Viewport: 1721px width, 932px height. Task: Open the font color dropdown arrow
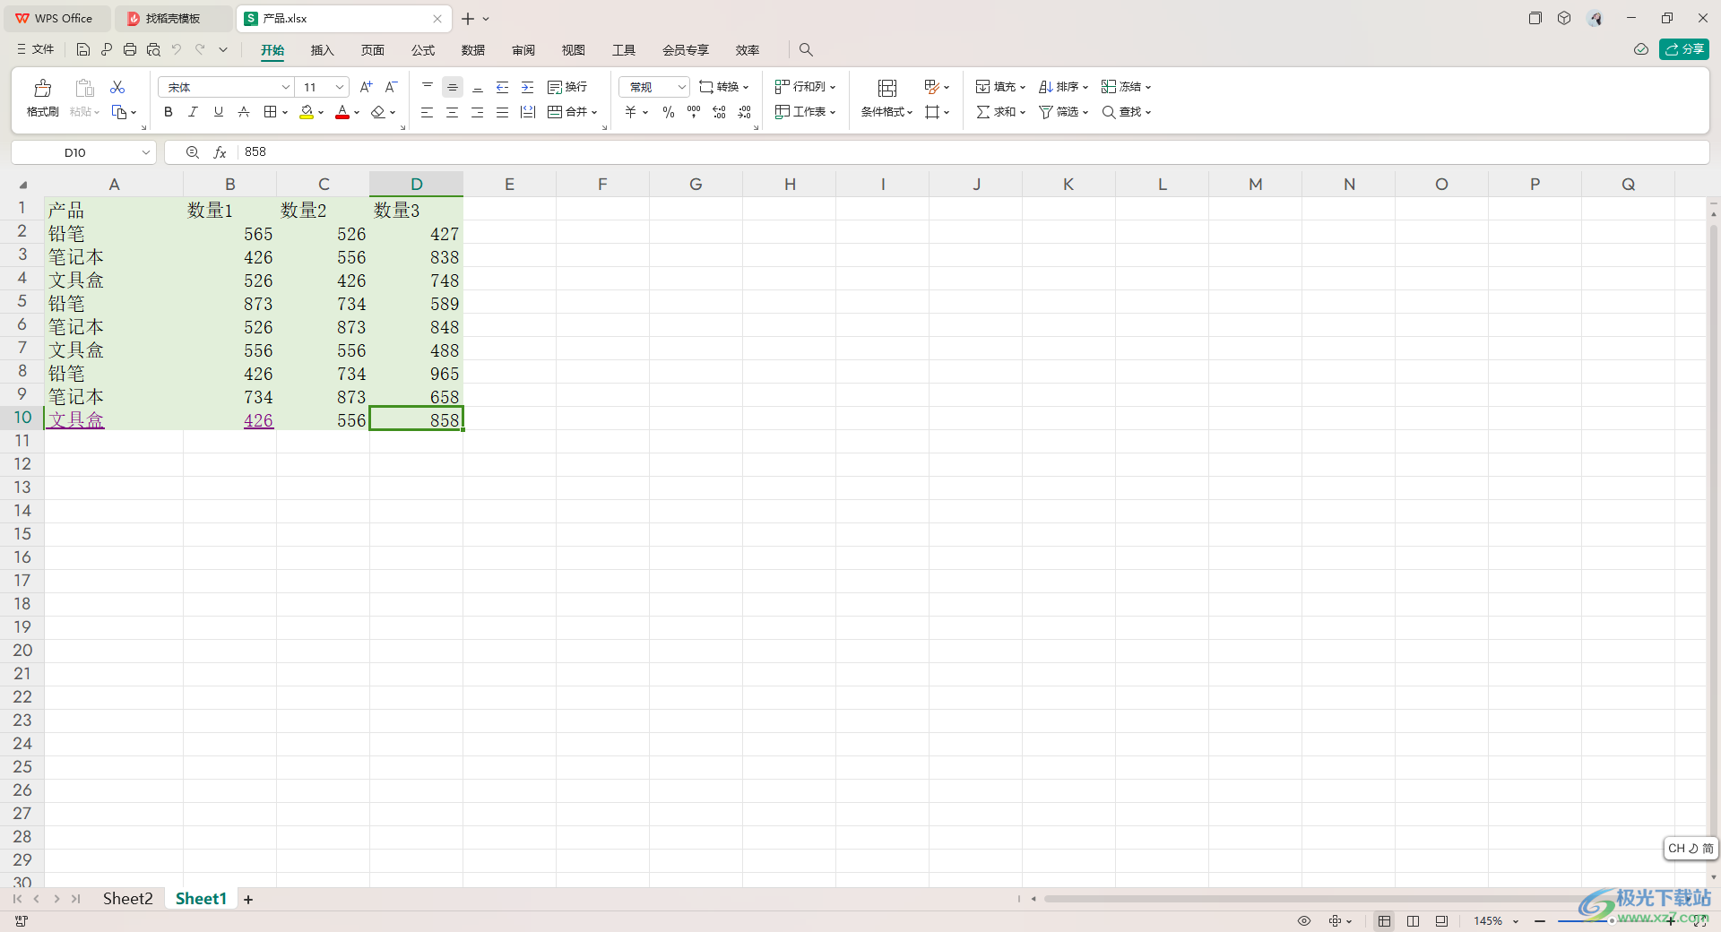pos(357,113)
